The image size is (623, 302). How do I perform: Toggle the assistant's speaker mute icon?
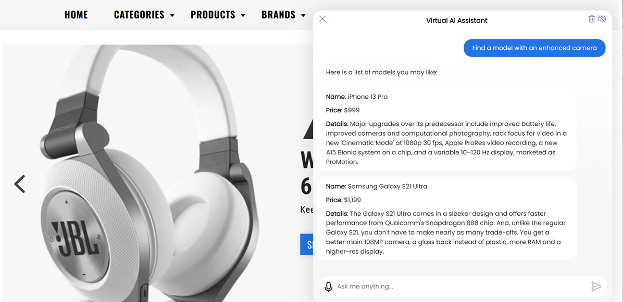pyautogui.click(x=602, y=19)
